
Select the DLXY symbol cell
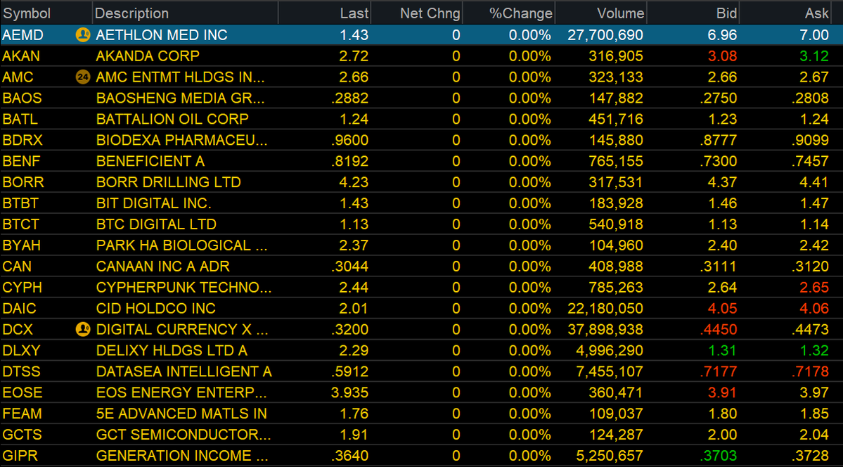(22, 351)
